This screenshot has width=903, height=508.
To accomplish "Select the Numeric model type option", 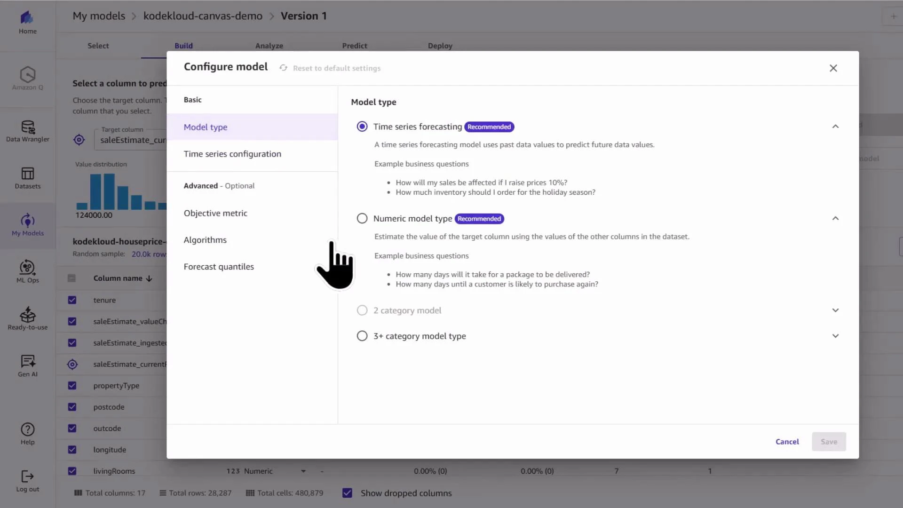I will [362, 218].
